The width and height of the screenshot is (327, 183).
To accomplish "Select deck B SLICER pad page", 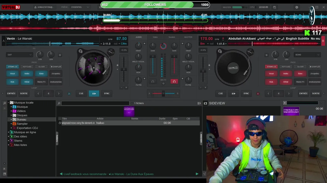I will coord(300,67).
